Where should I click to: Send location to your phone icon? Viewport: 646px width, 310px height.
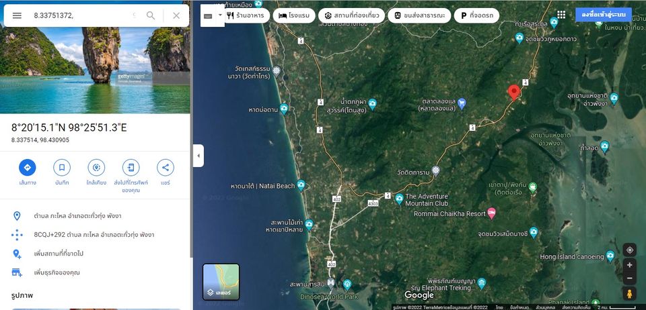(x=131, y=168)
